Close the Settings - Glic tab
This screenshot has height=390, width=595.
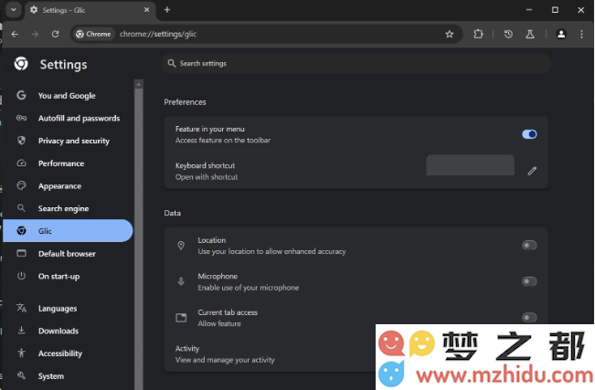146,10
